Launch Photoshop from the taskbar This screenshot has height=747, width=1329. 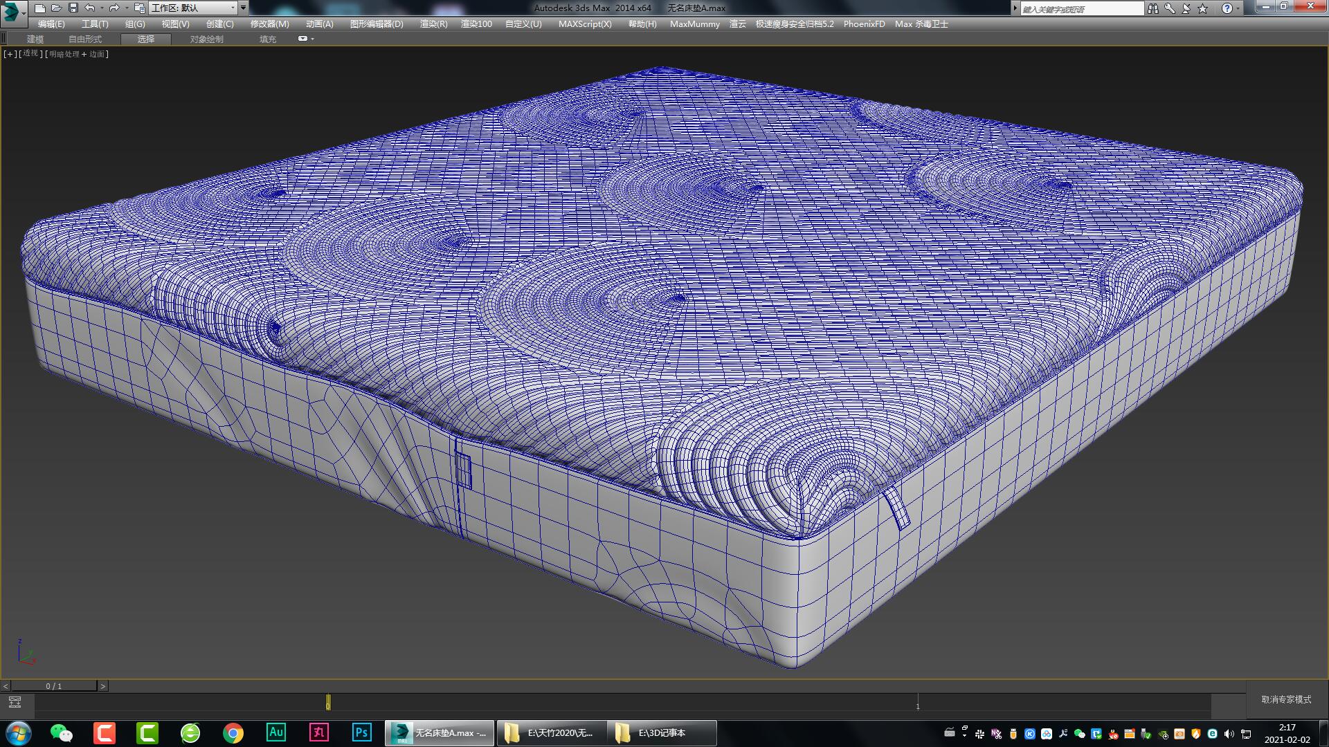[361, 732]
